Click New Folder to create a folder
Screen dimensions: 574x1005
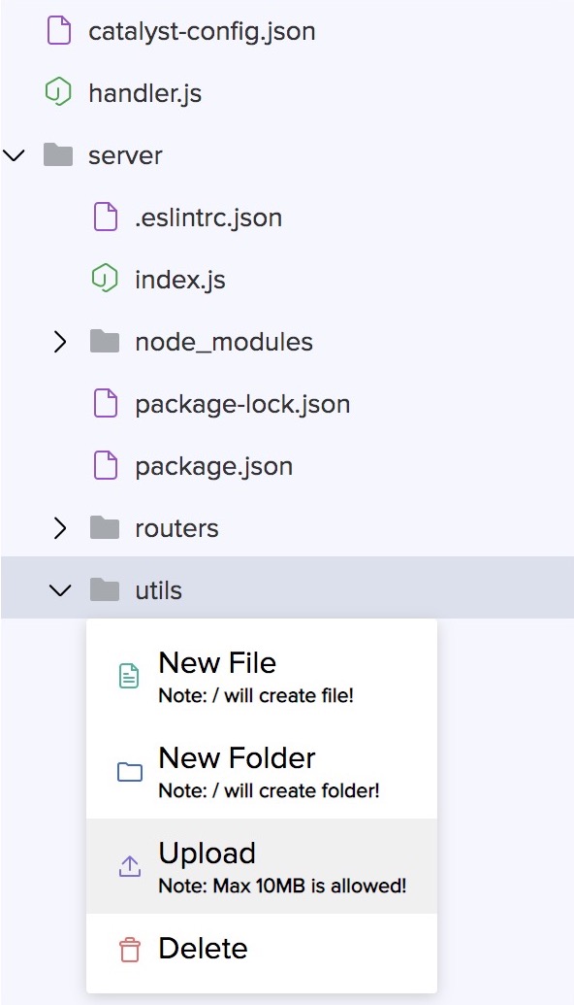tap(238, 757)
